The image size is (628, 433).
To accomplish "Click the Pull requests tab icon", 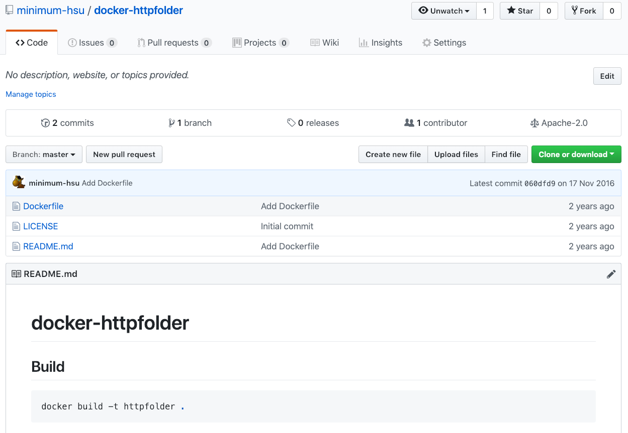I will tap(141, 43).
